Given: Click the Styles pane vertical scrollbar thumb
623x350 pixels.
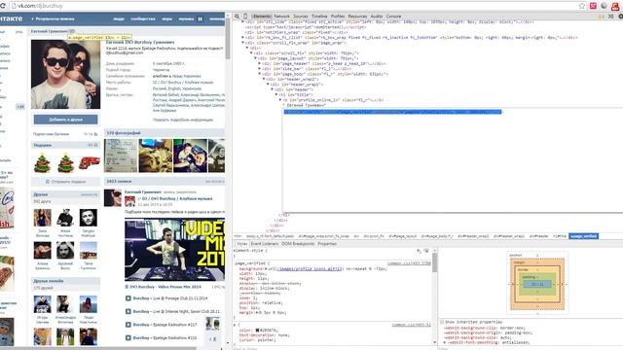Looking at the screenshot, I should tap(435, 263).
